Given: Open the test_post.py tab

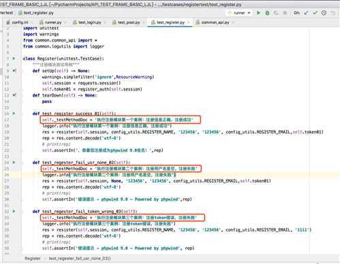Looking at the screenshot, I should 129,22.
